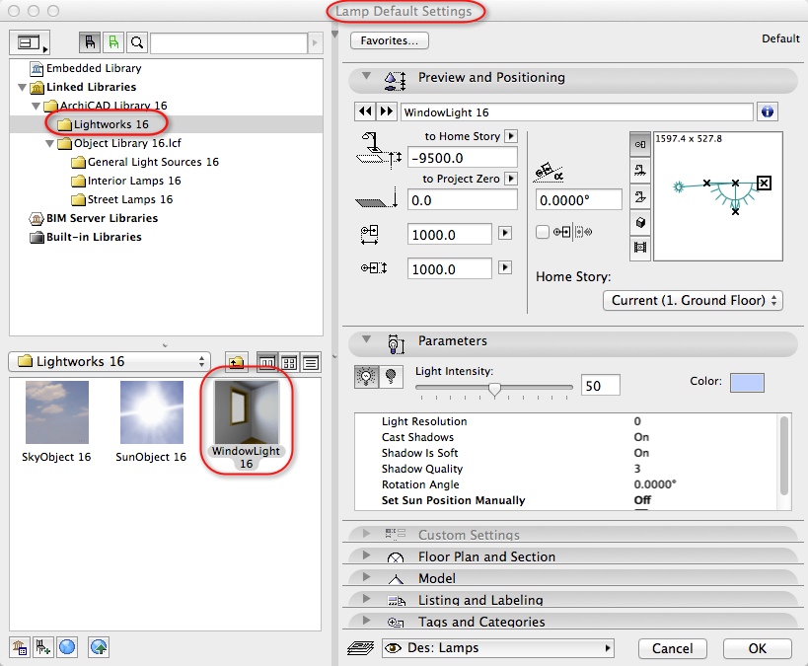Open the Home Story dropdown

pos(692,300)
